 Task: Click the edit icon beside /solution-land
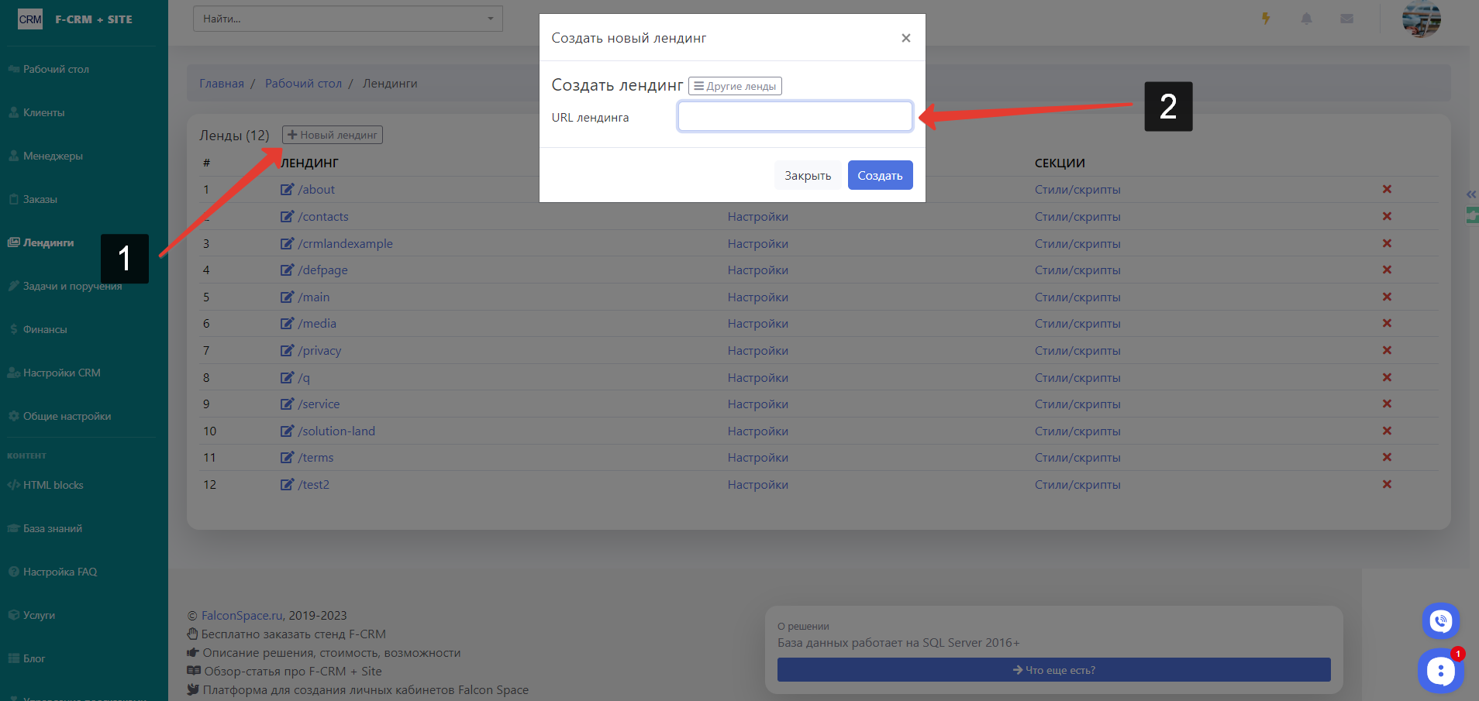coord(287,431)
